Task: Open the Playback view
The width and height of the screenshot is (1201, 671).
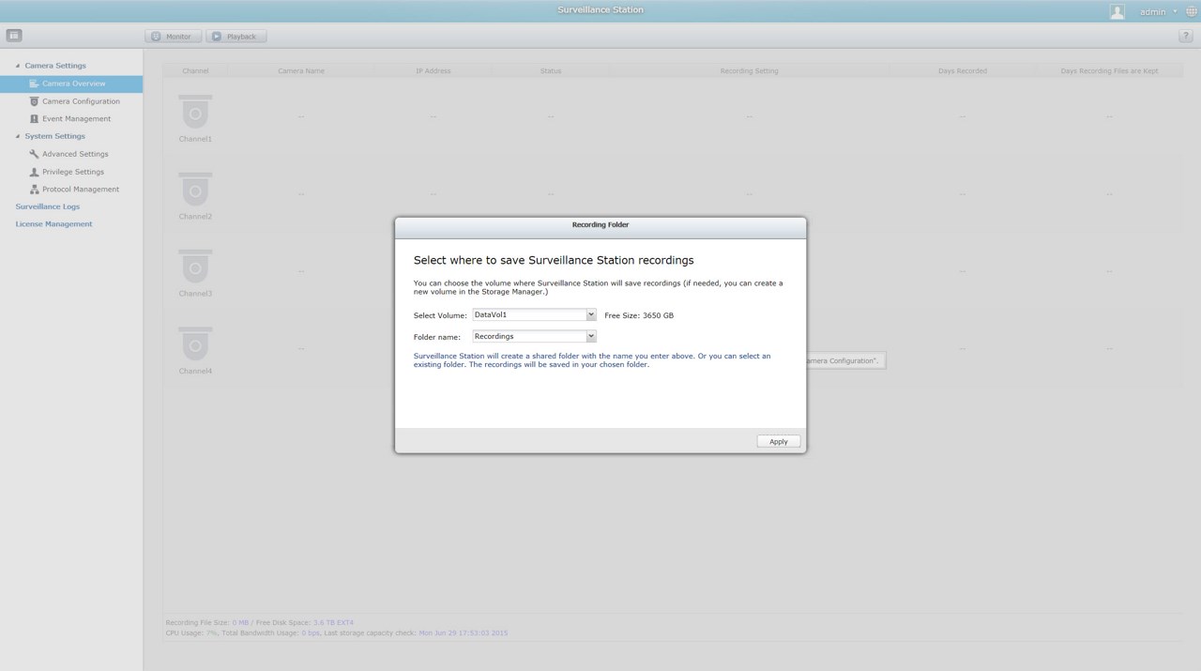Action: 236,36
